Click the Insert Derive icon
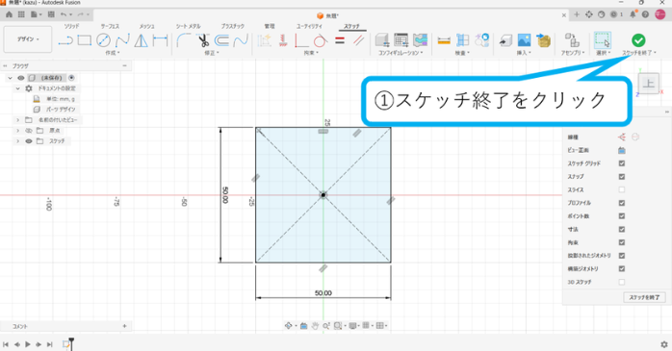 (x=505, y=40)
